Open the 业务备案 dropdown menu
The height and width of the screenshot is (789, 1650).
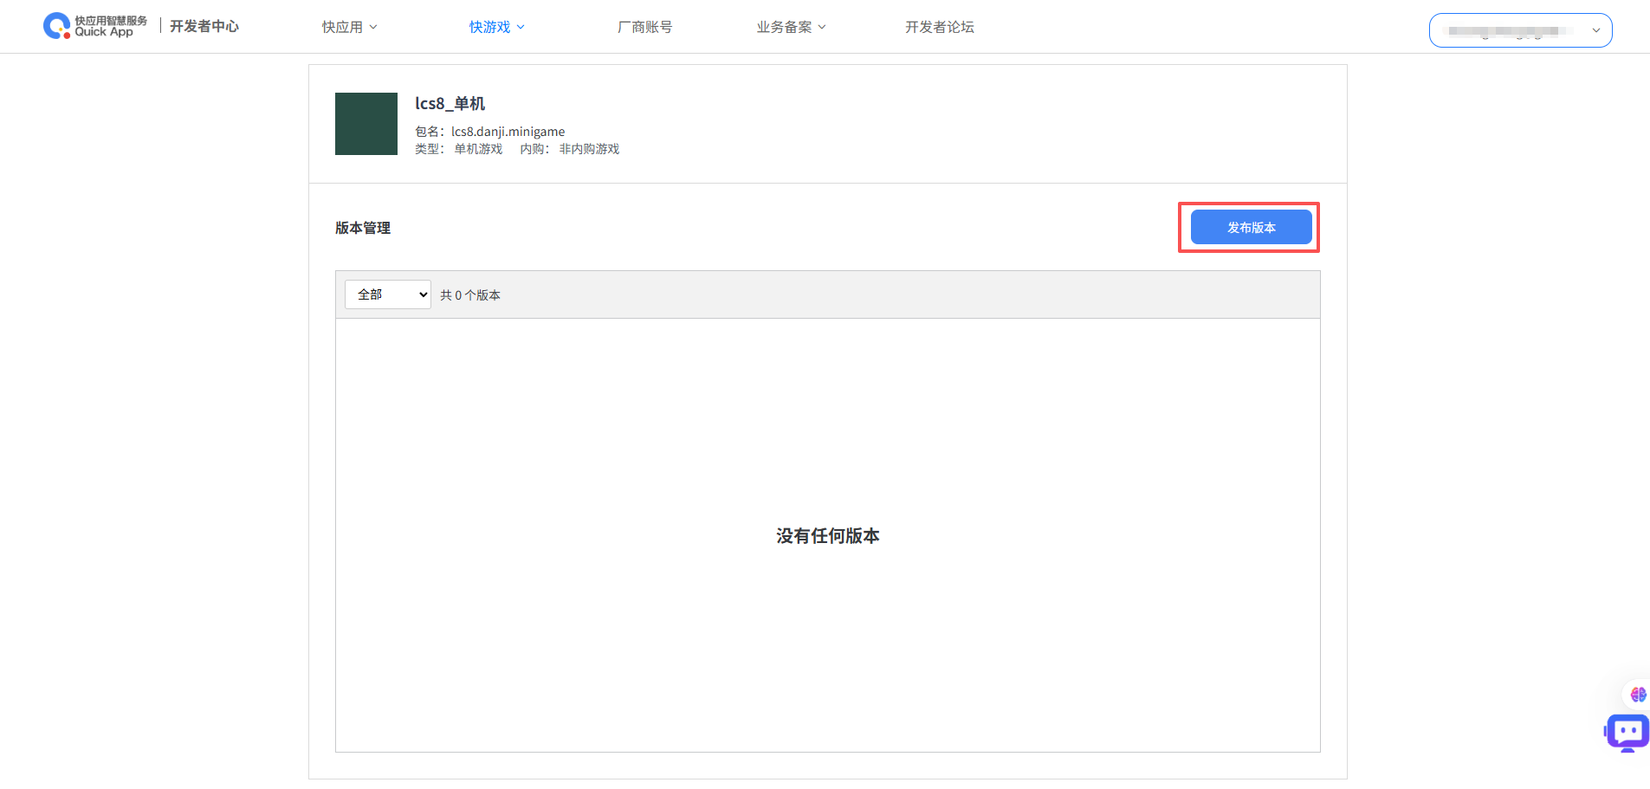(785, 28)
